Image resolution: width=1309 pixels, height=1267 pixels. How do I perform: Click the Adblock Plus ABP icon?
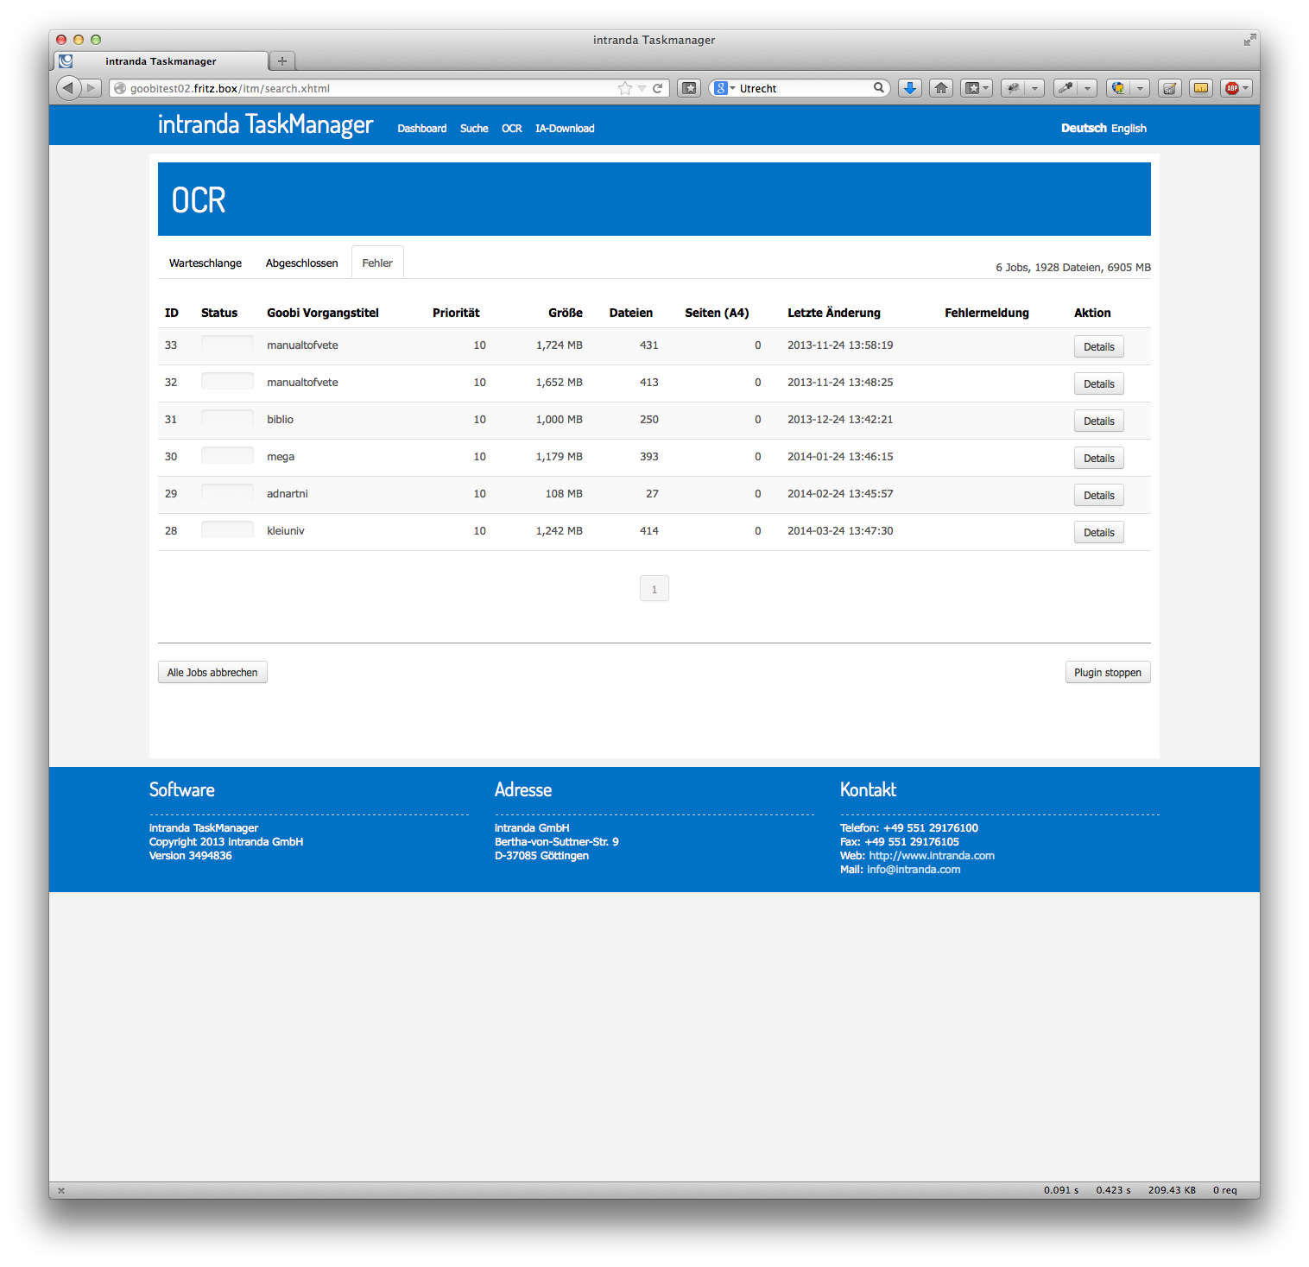pyautogui.click(x=1232, y=88)
